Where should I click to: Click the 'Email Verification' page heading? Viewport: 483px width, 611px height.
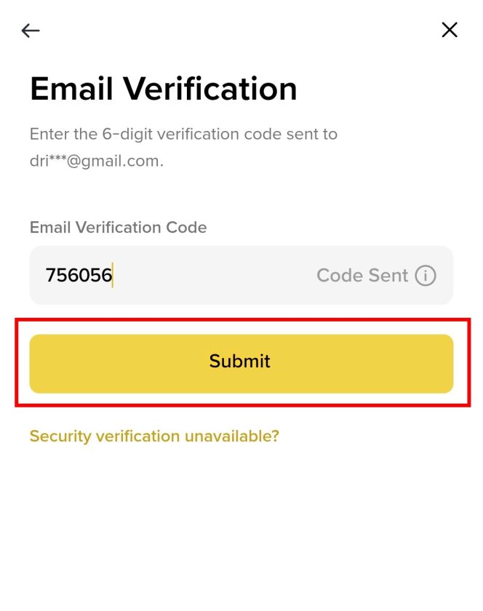tap(164, 89)
